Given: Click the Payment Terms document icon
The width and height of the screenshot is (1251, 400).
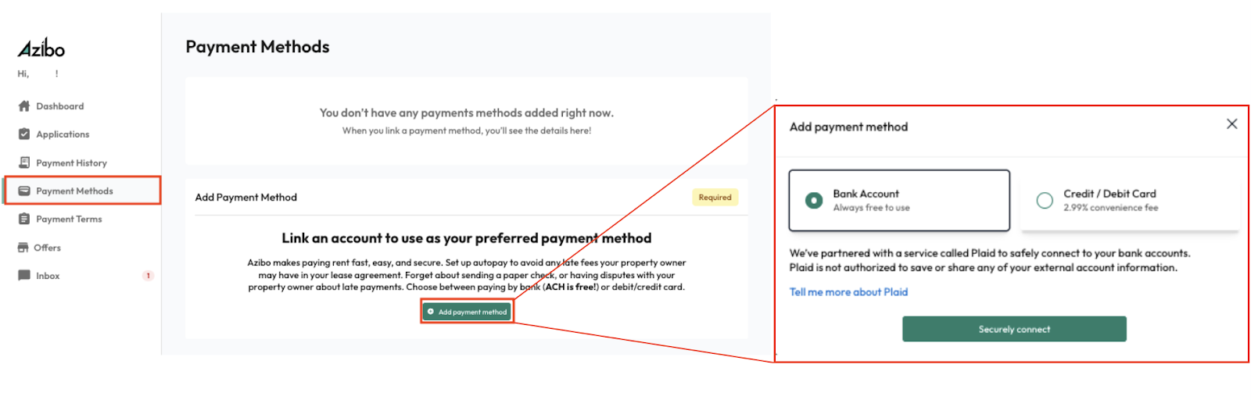Looking at the screenshot, I should (24, 219).
